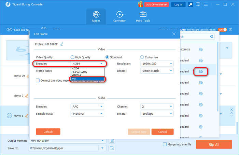Open the output folder icon

pyautogui.click(x=112, y=148)
